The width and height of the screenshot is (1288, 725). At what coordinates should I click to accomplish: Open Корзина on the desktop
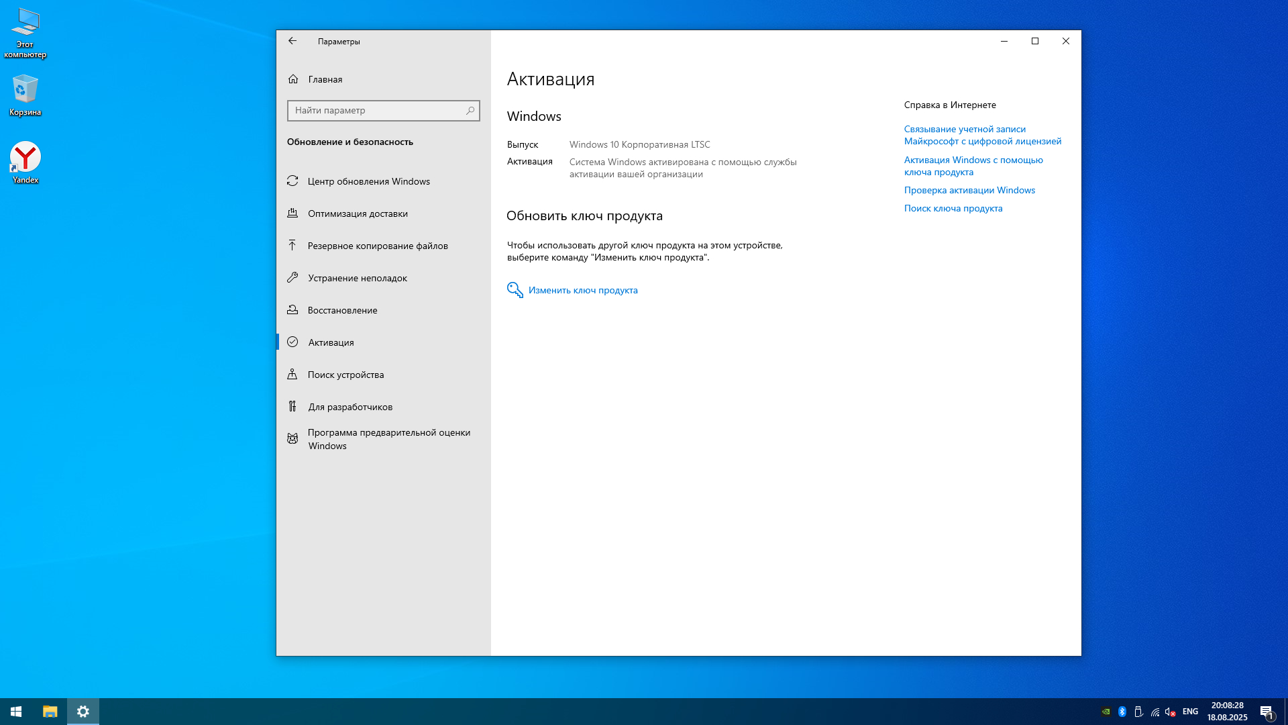click(25, 94)
